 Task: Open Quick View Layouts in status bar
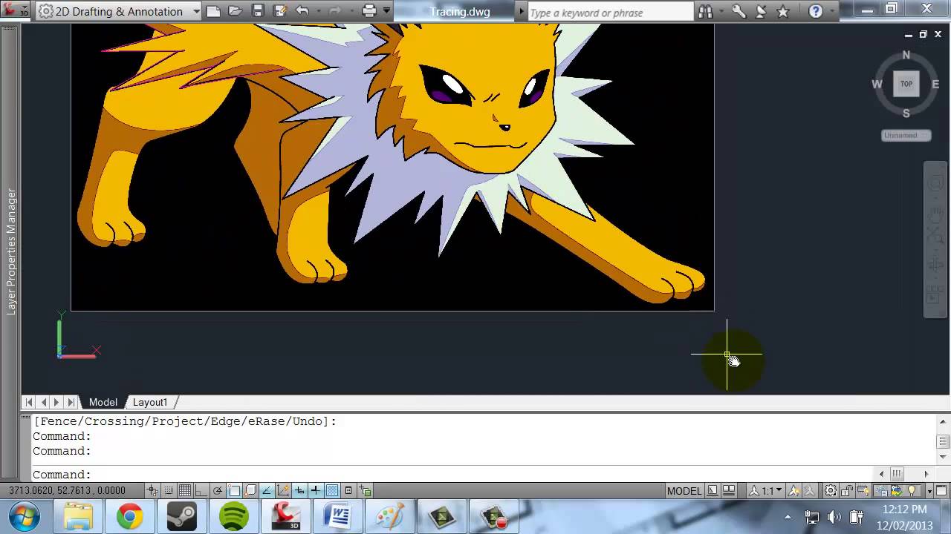(x=714, y=490)
